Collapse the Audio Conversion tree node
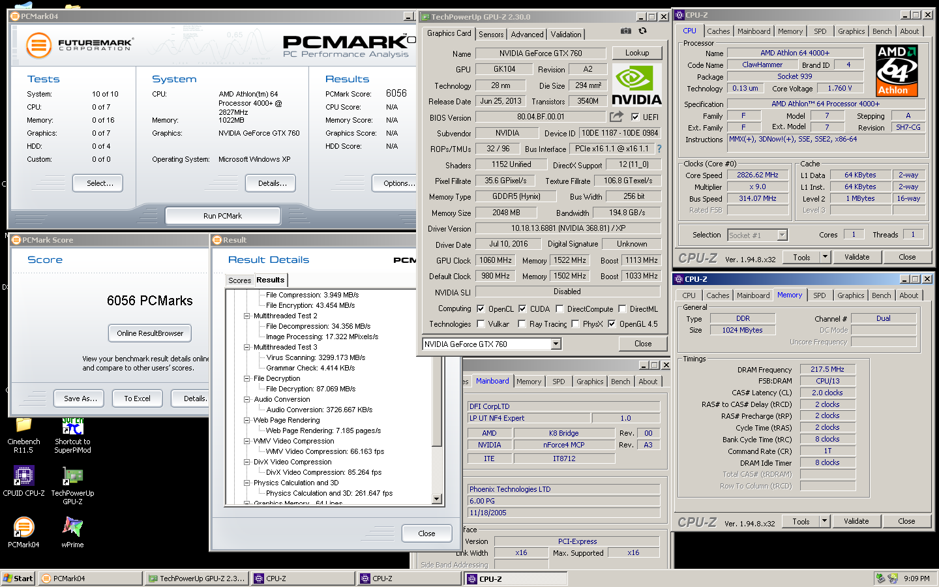Image resolution: width=939 pixels, height=587 pixels. (x=247, y=399)
